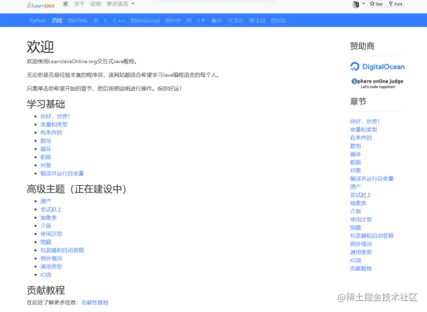Click the Sphere online judge sponsor logo

pyautogui.click(x=377, y=83)
